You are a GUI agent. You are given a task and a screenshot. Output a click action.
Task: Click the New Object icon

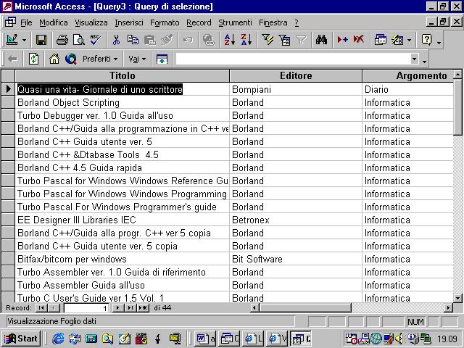tap(397, 40)
